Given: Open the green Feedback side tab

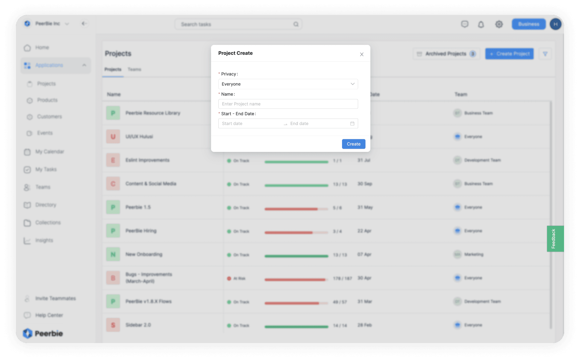Looking at the screenshot, I should tap(555, 238).
